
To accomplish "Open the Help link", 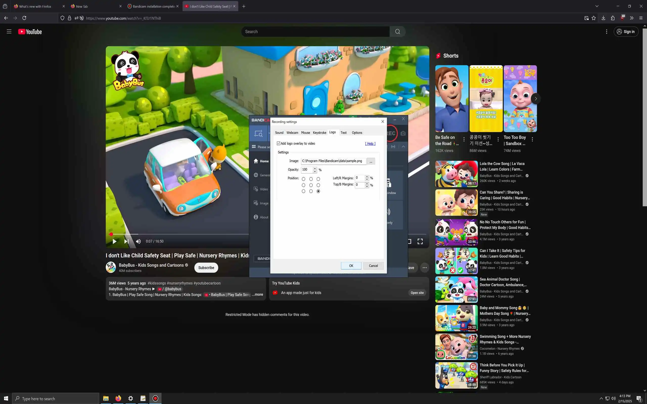I will click(x=370, y=143).
